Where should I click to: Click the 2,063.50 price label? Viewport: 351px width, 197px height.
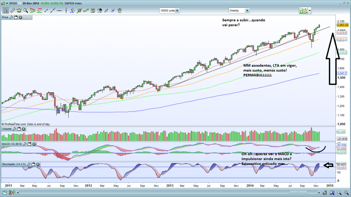click(343, 25)
